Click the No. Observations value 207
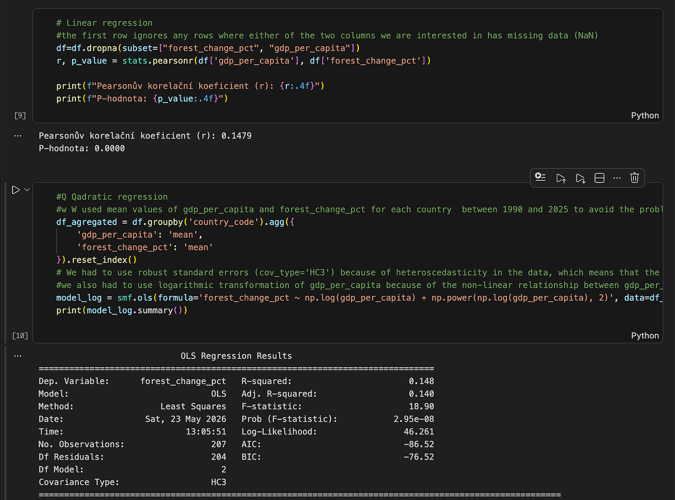Viewport: 675px width, 500px height. point(218,444)
